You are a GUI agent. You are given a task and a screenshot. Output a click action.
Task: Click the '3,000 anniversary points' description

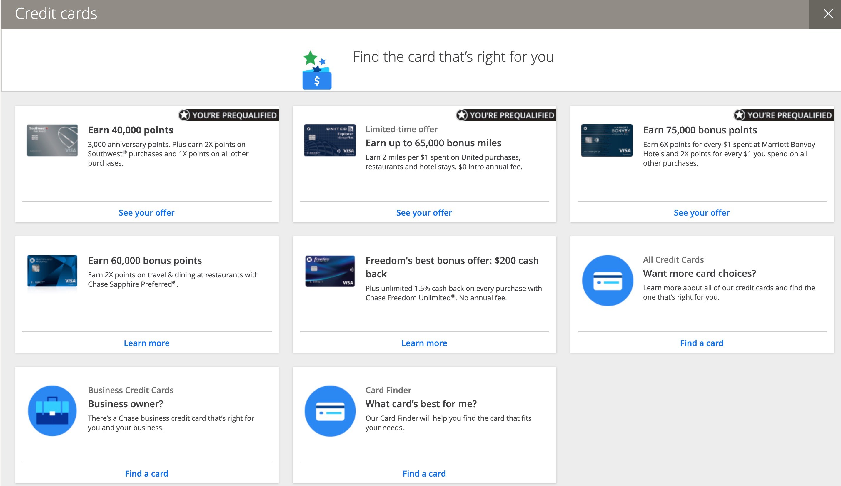168,154
